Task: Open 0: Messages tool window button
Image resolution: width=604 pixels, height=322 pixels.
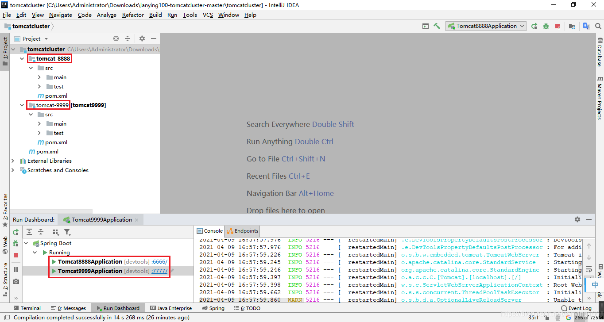Action: coord(68,308)
